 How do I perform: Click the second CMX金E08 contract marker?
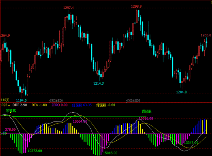click(x=133, y=100)
